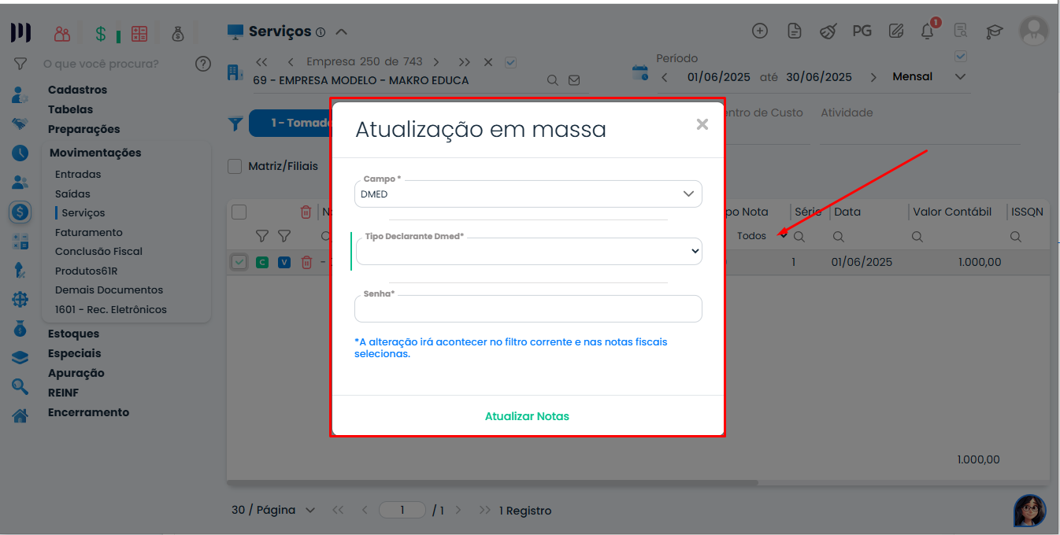
Task: Click the Senha password field
Action: 528,308
